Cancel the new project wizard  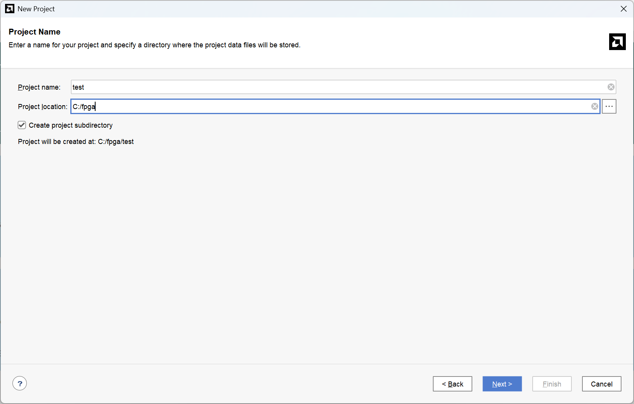pos(601,384)
